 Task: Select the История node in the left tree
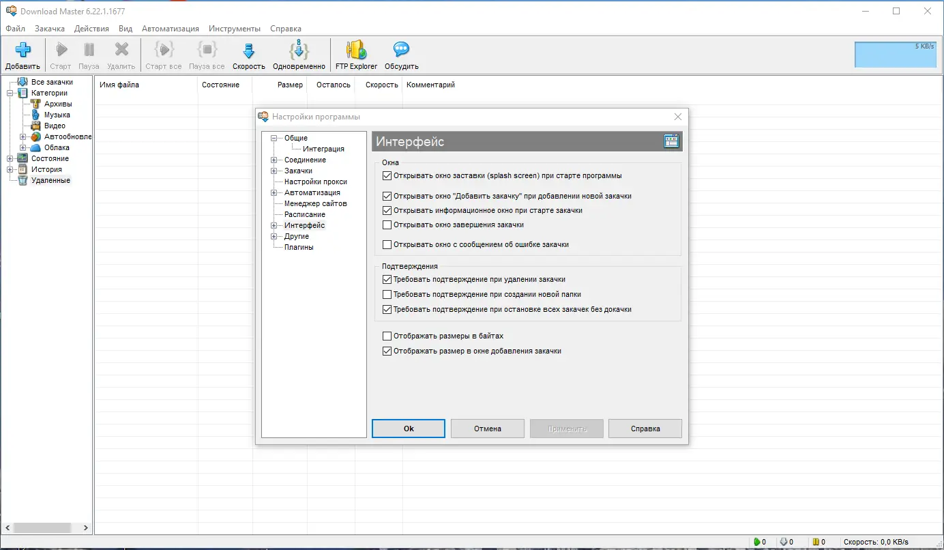pyautogui.click(x=46, y=169)
